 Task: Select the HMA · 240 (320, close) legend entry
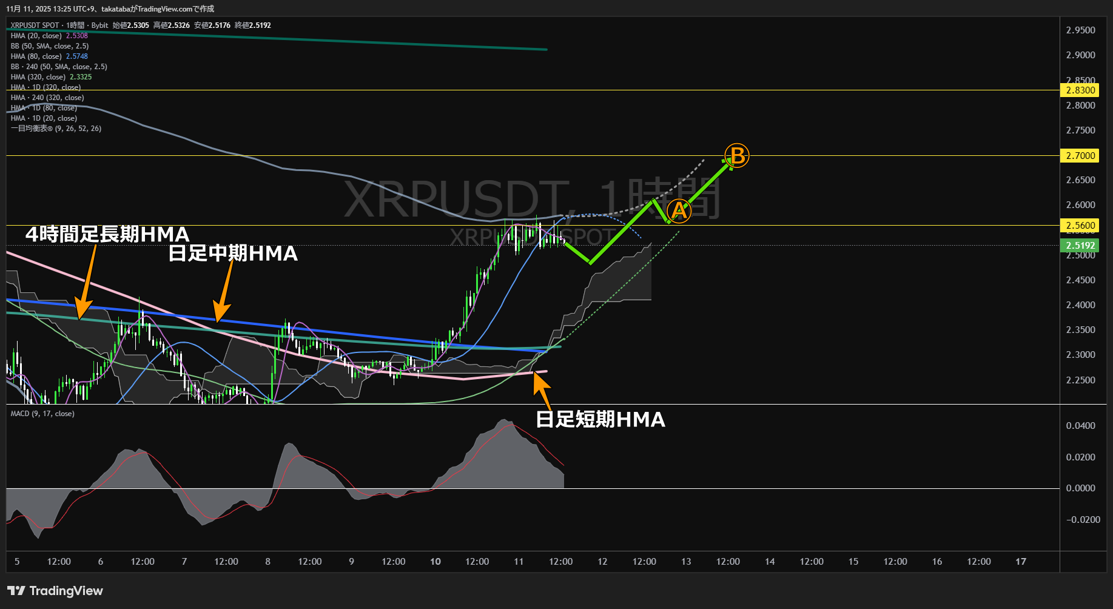pyautogui.click(x=47, y=98)
